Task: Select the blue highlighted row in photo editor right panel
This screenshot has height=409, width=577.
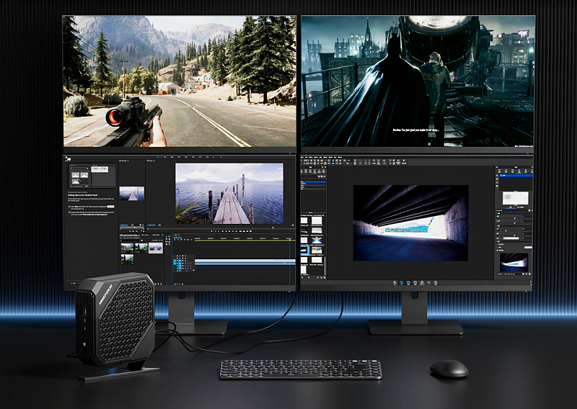Action: pyautogui.click(x=516, y=176)
